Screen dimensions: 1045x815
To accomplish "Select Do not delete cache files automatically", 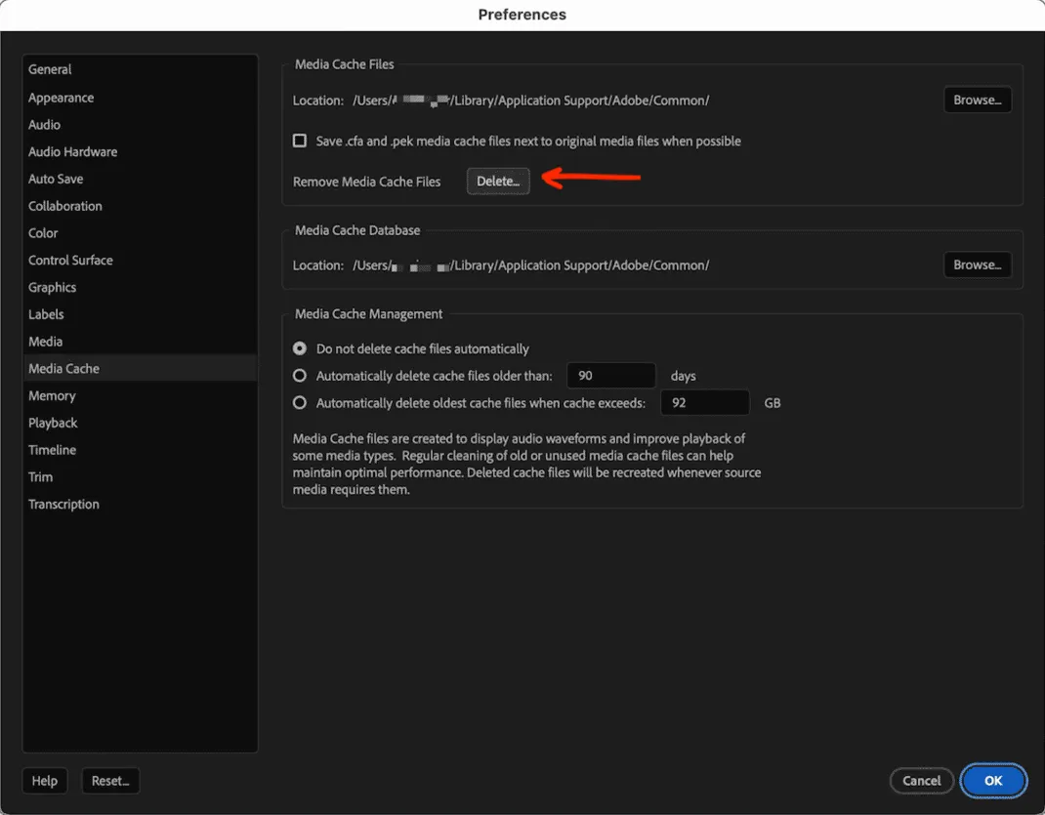I will pos(300,348).
